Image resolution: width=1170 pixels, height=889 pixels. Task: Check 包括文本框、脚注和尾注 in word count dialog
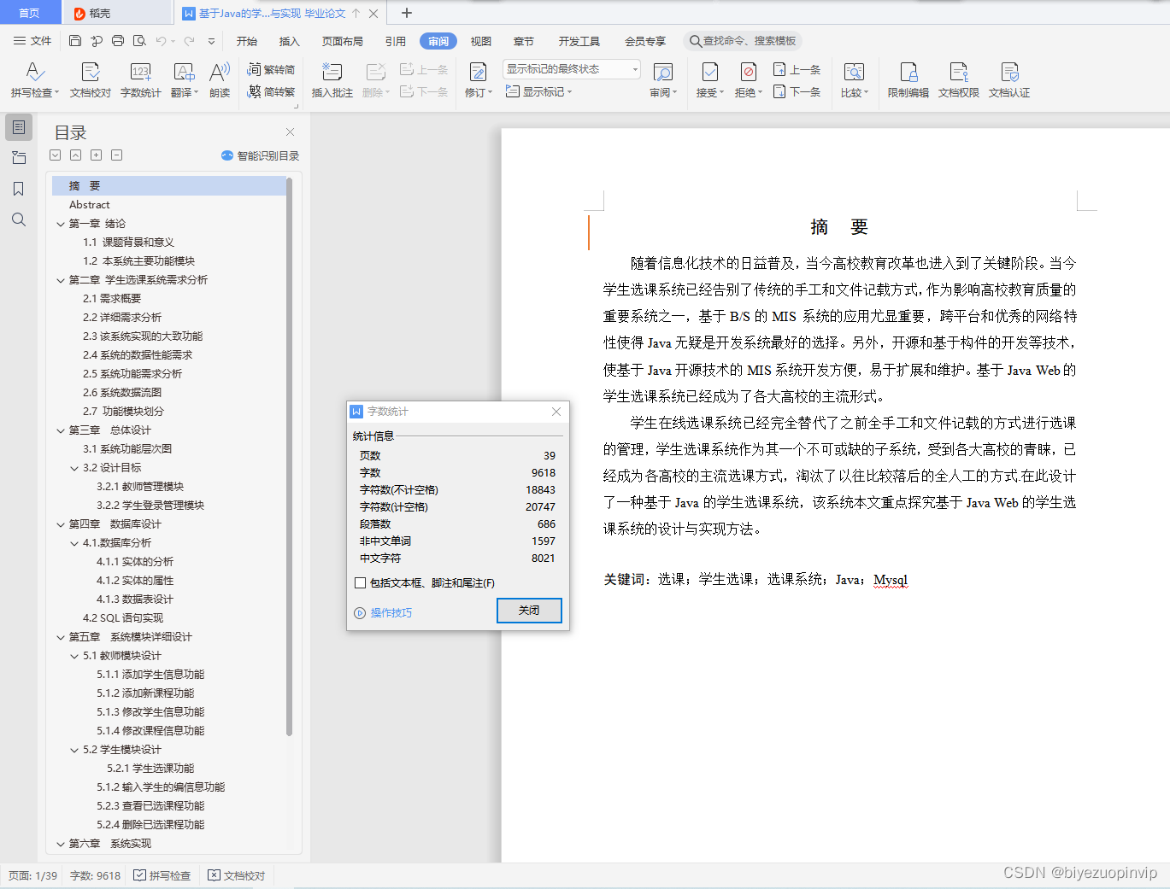pyautogui.click(x=360, y=582)
